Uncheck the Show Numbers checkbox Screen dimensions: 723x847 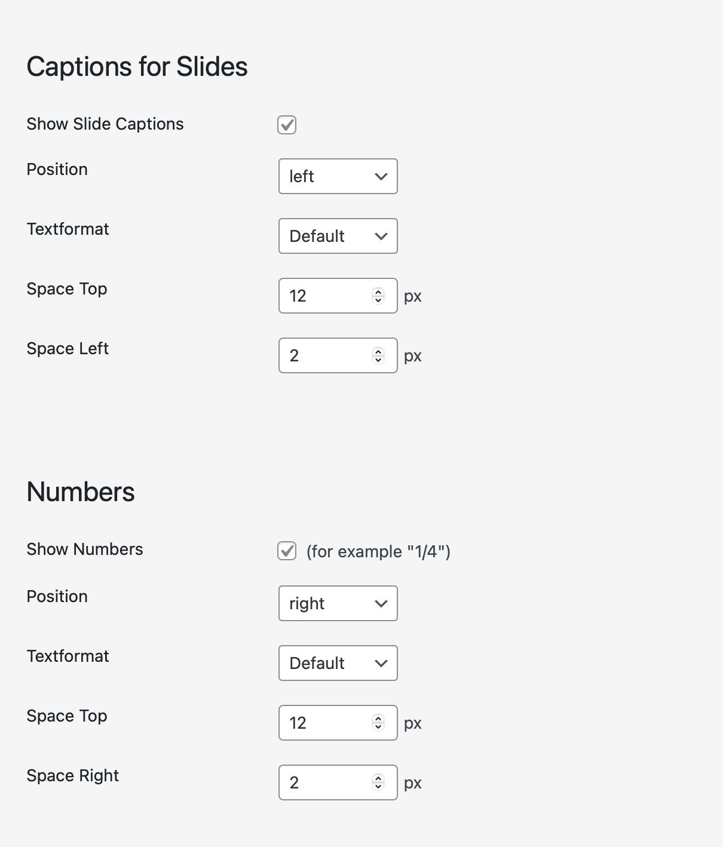coord(287,551)
